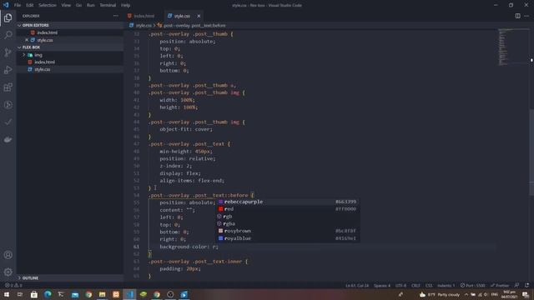Image resolution: width=534 pixels, height=300 pixels.
Task: Open the Edit menu
Action: (30, 5)
